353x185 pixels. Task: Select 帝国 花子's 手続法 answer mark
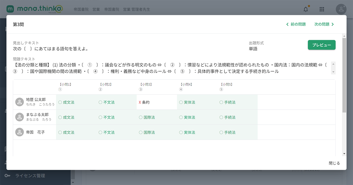pos(222,132)
